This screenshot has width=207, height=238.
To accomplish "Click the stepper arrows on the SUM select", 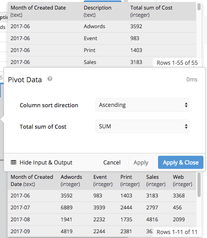I will click(x=186, y=126).
